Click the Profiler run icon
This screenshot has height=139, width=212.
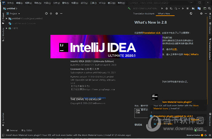coord(176,9)
